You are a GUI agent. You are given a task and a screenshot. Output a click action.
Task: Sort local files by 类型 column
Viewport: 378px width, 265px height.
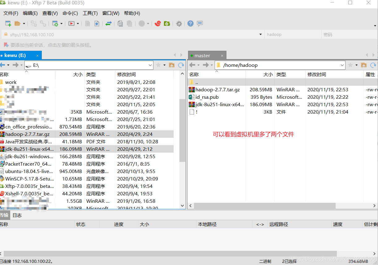[100, 75]
